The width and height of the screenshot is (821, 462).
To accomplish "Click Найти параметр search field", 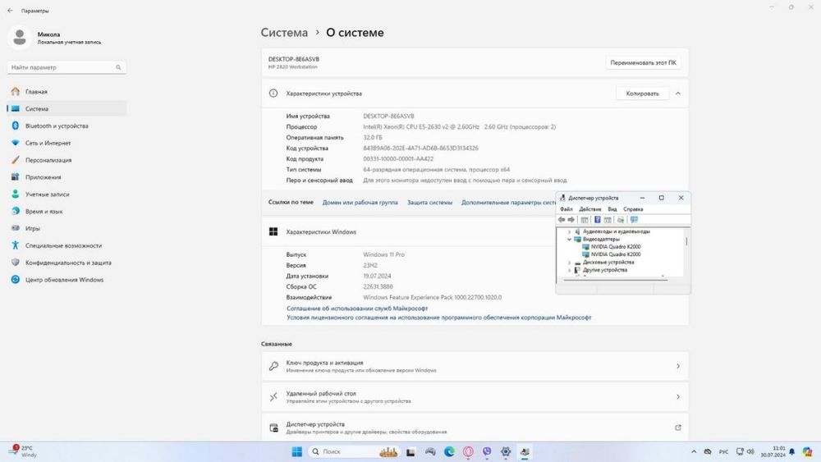I will click(x=67, y=67).
